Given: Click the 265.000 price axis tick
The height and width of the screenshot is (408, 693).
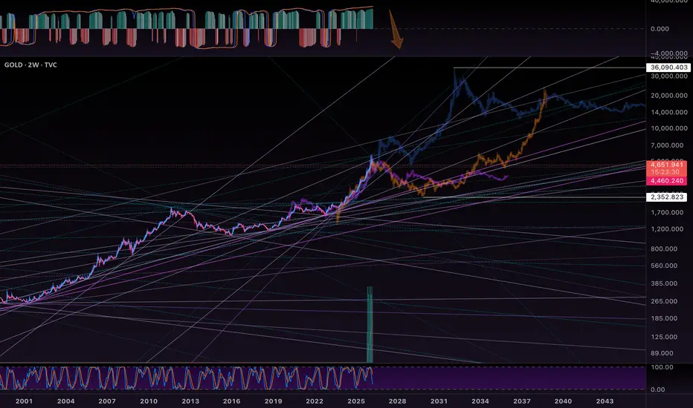Looking at the screenshot, I should (664, 301).
